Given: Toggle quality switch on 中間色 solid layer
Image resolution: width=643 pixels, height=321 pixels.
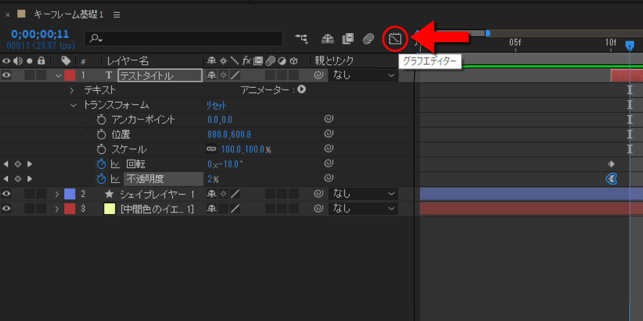Looking at the screenshot, I should (x=235, y=209).
